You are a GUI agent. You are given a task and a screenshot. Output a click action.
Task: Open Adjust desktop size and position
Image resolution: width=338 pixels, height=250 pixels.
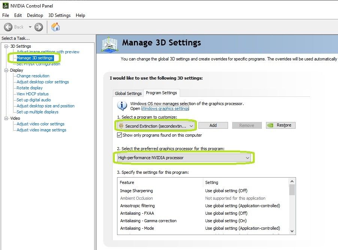45,106
